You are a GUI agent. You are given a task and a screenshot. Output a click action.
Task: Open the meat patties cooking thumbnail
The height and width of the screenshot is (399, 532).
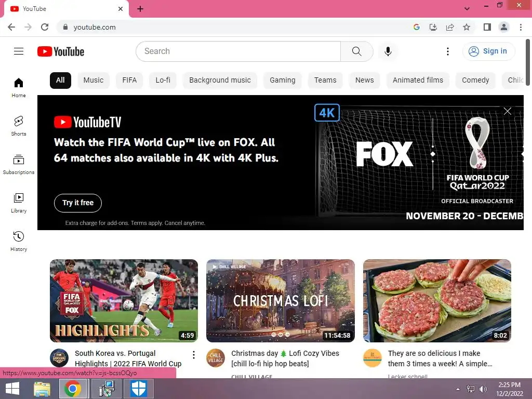coord(437,301)
